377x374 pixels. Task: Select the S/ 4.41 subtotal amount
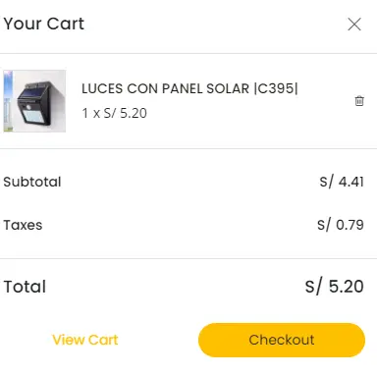(342, 182)
